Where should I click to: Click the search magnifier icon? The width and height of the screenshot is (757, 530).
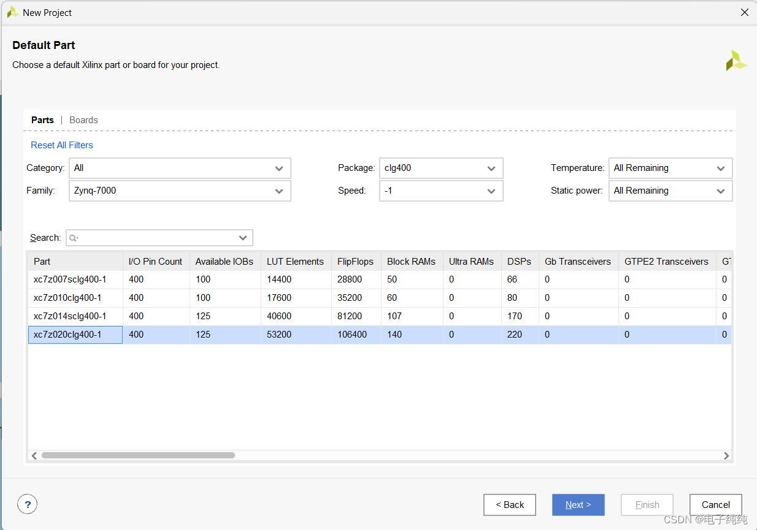pyautogui.click(x=74, y=238)
